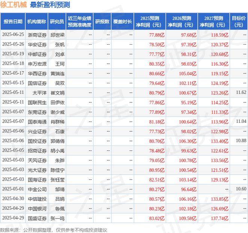The width and height of the screenshot is (248, 233).
Task: Click analyst 陈佳宁
Action: 57,170
